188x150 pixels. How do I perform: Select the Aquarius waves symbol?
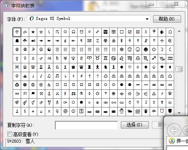coord(170,58)
